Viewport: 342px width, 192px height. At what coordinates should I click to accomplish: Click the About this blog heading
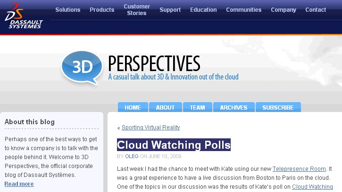tap(30, 122)
